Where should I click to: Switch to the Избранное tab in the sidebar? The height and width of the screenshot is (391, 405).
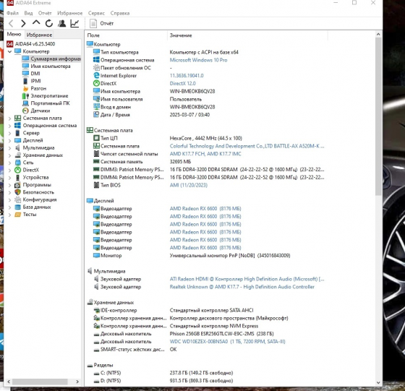click(39, 35)
